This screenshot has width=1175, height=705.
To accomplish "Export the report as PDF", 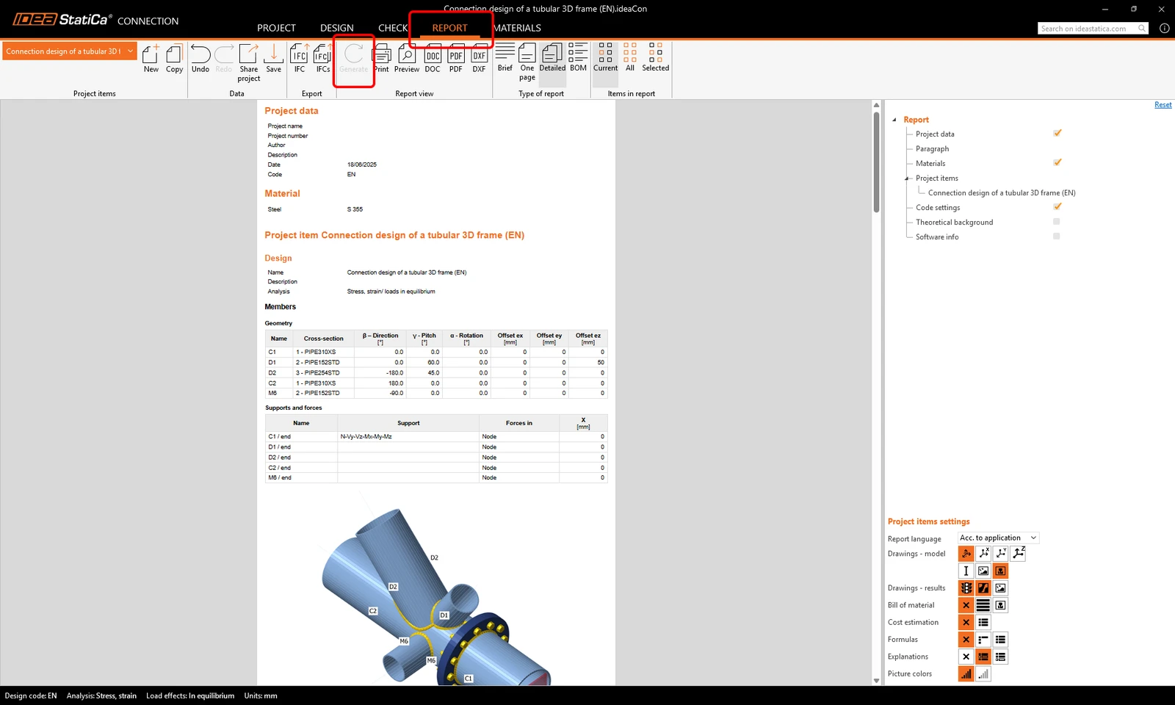I will tap(456, 58).
